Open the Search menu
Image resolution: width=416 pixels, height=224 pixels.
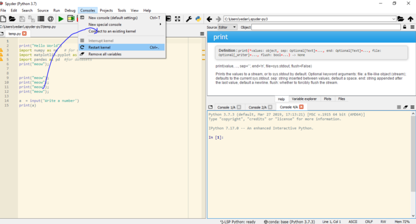[x=27, y=10]
